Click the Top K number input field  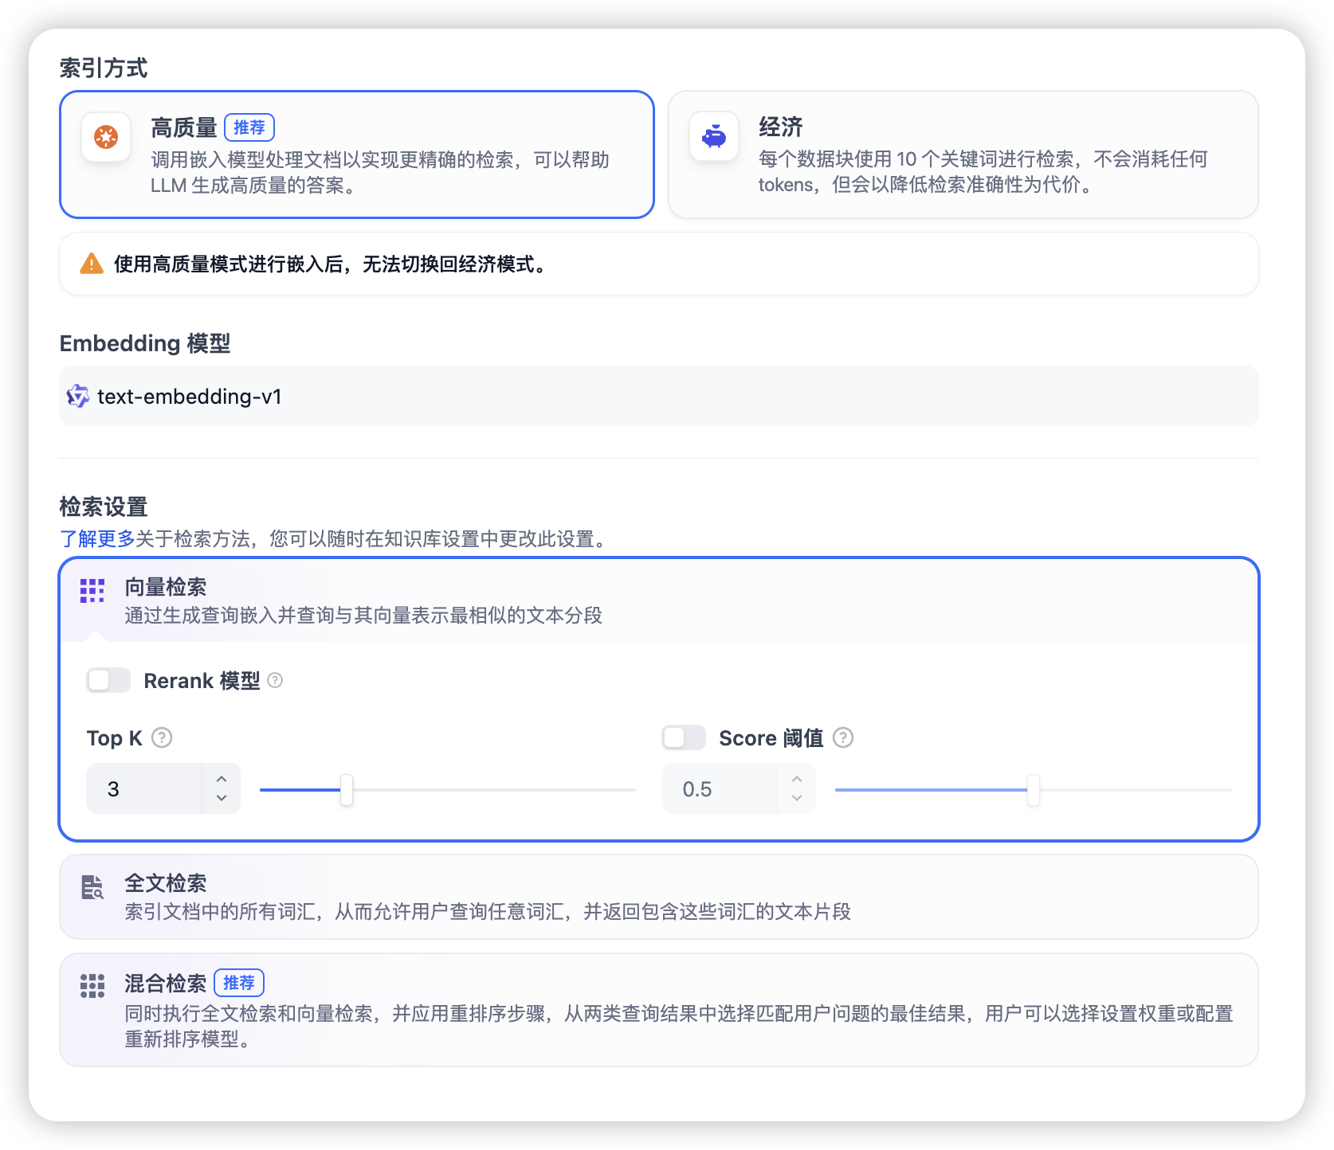144,788
